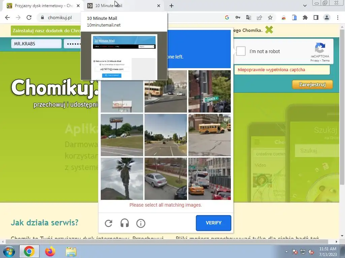Close the chomikuj tab
This screenshot has height=258, width=345.
tap(78, 6)
